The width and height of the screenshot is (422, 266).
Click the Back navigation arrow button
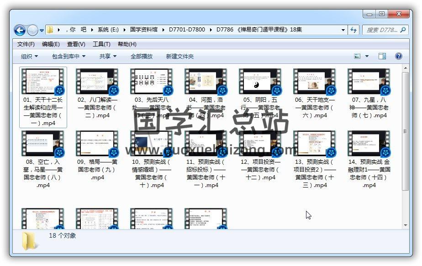point(20,30)
